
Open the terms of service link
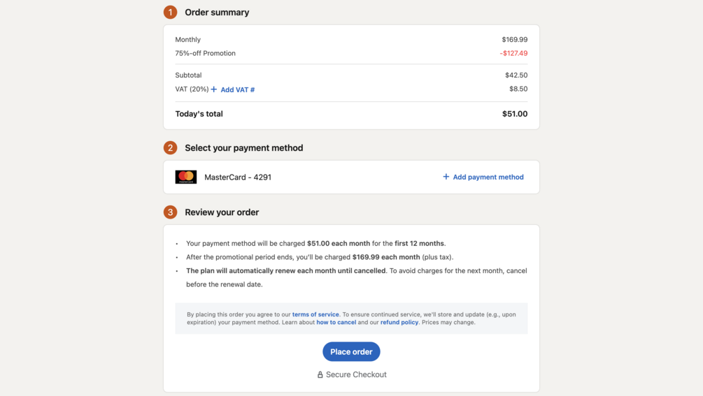(315, 314)
